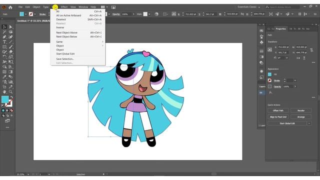Open rotation angle dropdown in Transform
This screenshot has height=180, width=320.
pos(287,58)
